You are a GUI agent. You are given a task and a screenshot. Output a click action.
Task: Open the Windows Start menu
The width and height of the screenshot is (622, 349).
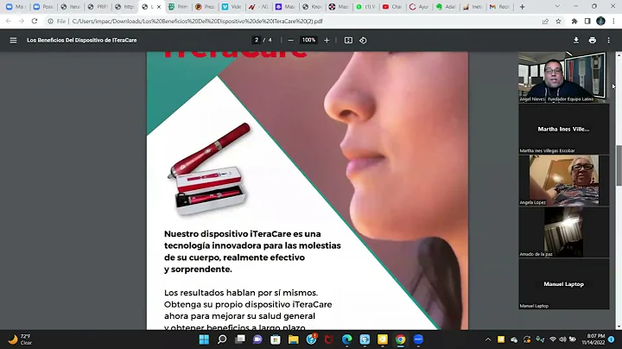point(204,339)
